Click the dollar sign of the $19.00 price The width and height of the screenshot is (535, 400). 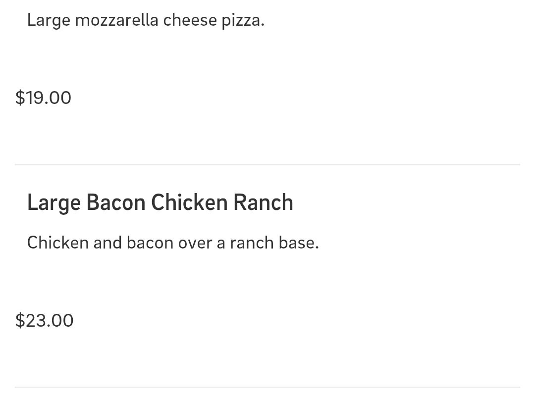20,98
